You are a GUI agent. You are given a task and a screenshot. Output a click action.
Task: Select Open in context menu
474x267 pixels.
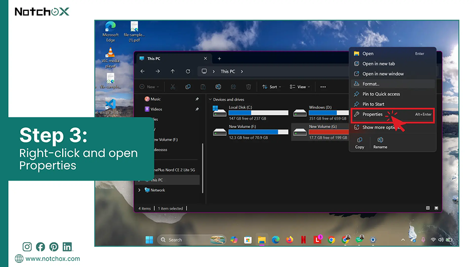click(393, 54)
